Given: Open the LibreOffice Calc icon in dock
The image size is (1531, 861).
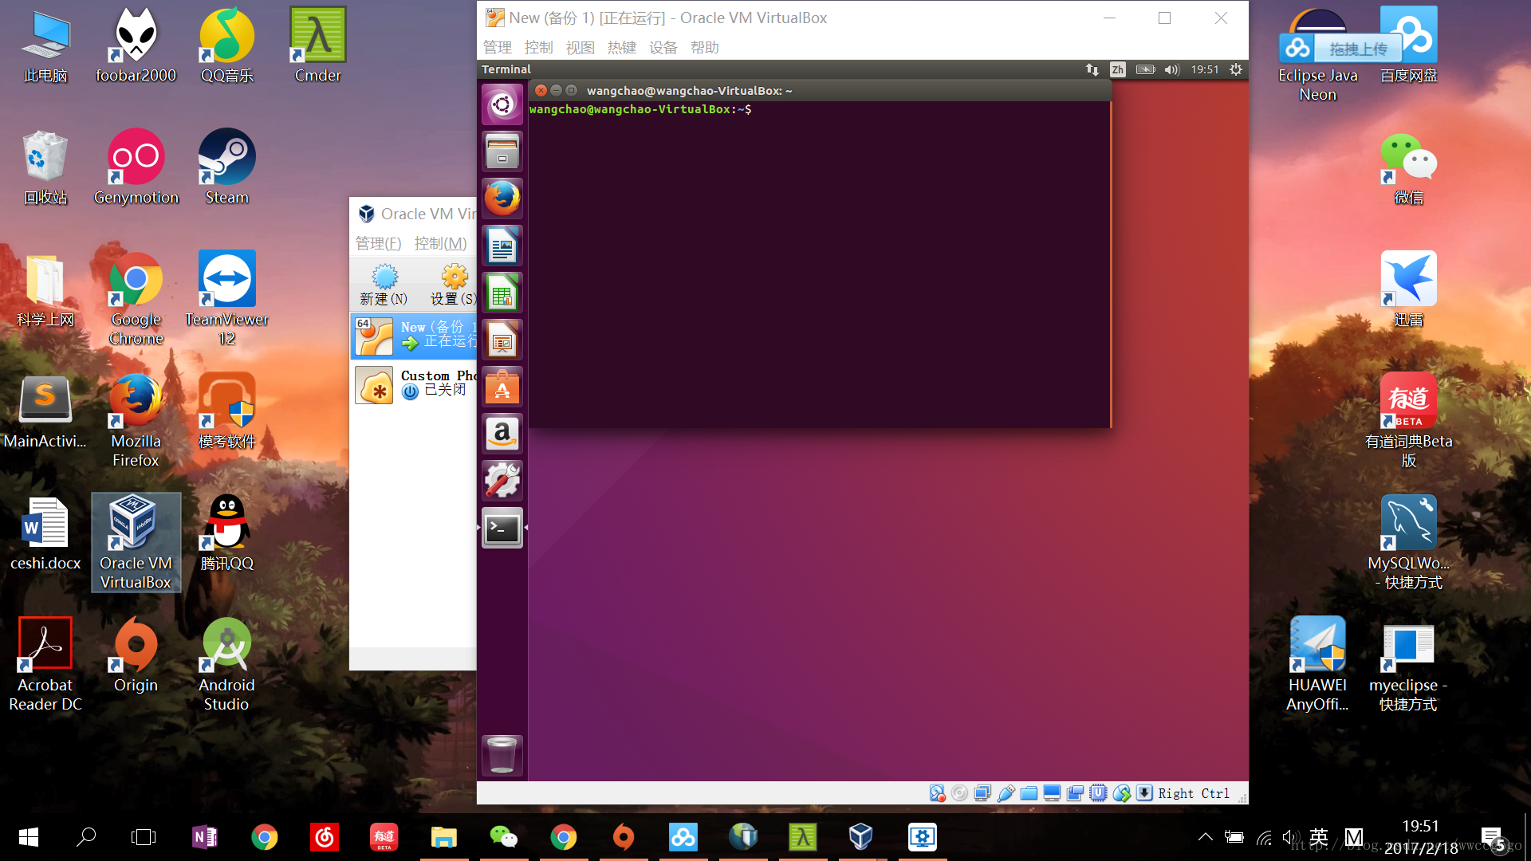Looking at the screenshot, I should pyautogui.click(x=502, y=291).
